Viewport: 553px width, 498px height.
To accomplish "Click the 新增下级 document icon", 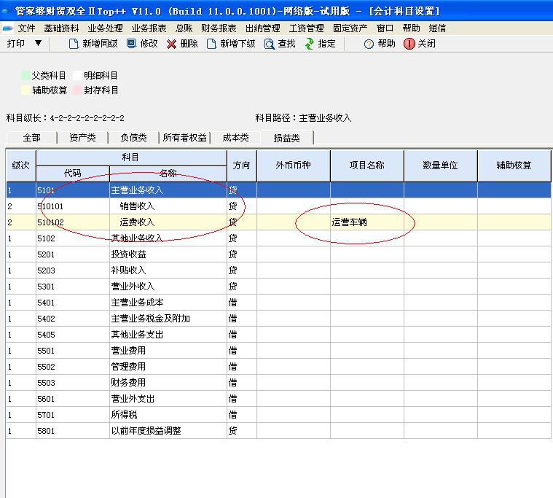I will coord(211,44).
